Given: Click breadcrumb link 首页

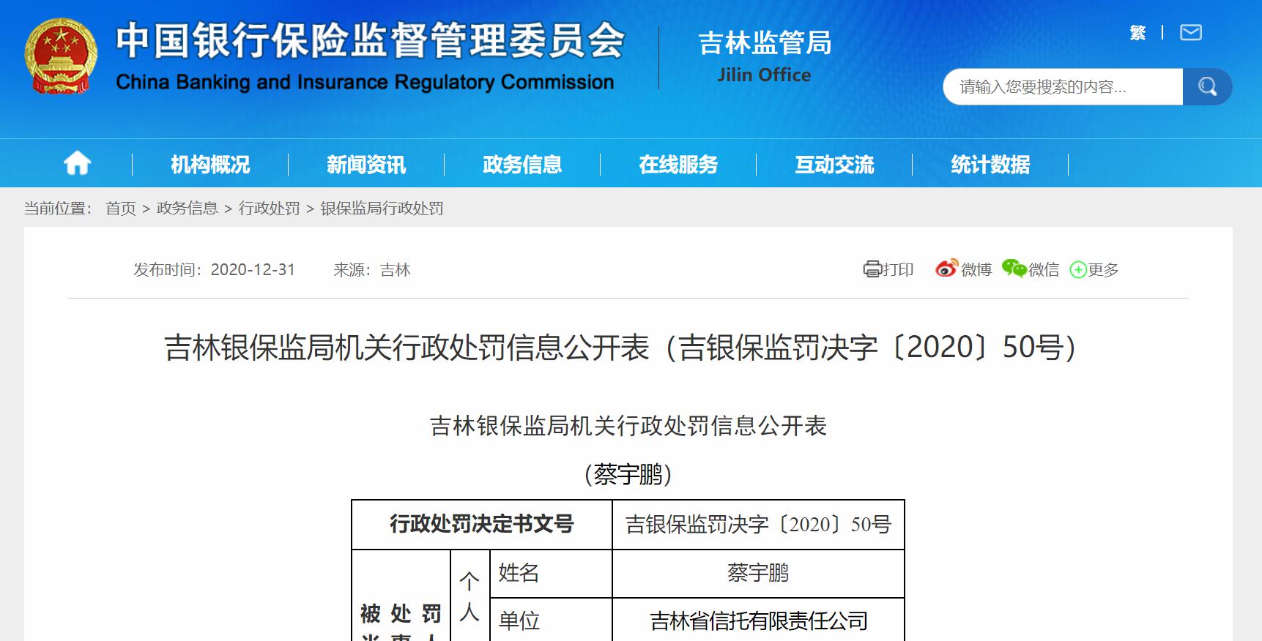Looking at the screenshot, I should (x=121, y=209).
